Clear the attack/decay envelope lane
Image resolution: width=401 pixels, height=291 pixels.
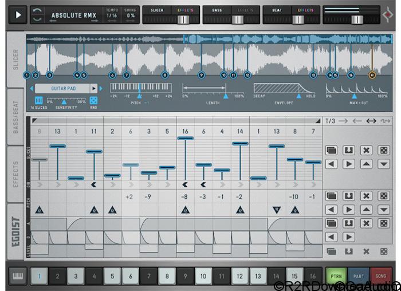(366, 223)
